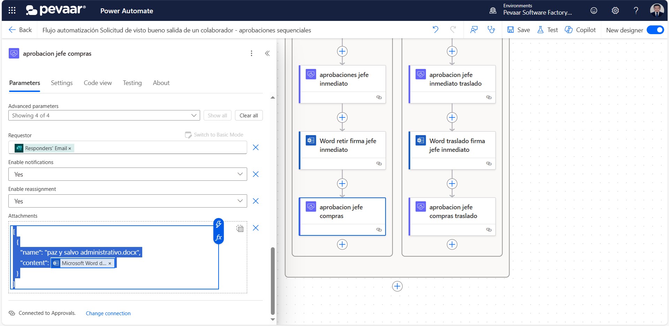Open Copilot panel
Image resolution: width=669 pixels, height=326 pixels.
[x=580, y=30]
